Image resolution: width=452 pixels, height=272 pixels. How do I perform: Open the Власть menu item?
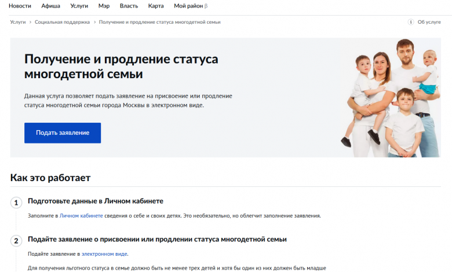pos(129,6)
